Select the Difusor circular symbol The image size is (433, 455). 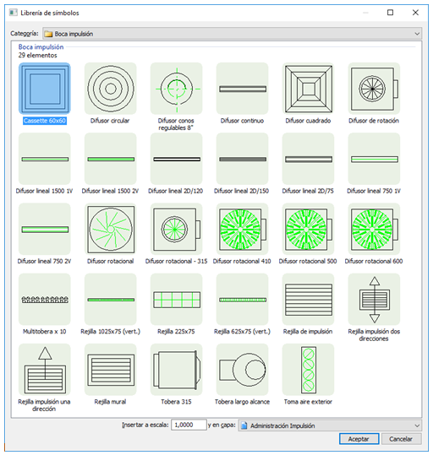111,89
